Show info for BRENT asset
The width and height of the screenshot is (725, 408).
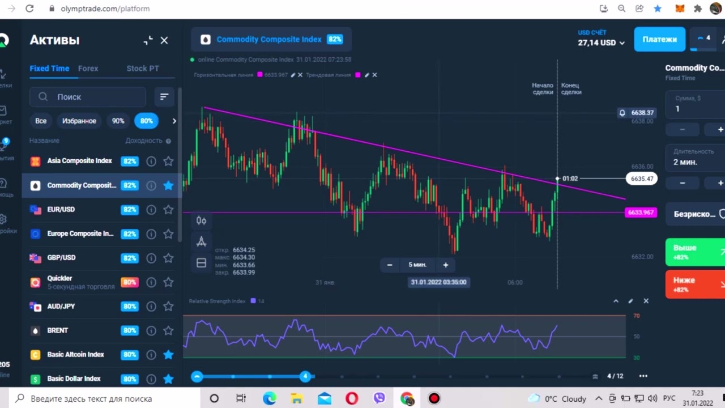click(x=151, y=330)
